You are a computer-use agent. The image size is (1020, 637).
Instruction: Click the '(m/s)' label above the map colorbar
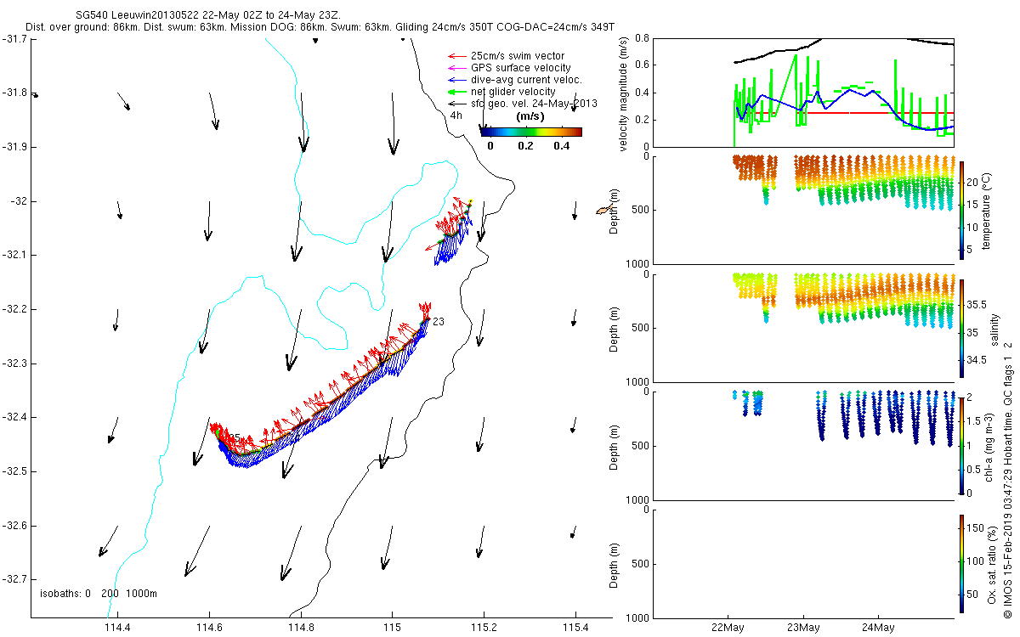(x=530, y=116)
